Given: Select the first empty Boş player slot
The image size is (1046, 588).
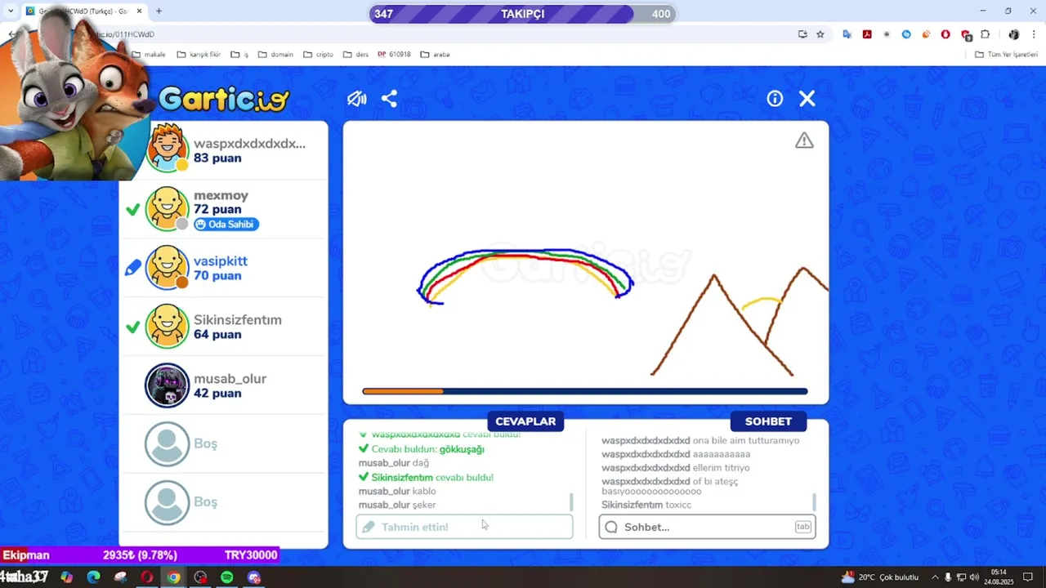Looking at the screenshot, I should (x=224, y=443).
